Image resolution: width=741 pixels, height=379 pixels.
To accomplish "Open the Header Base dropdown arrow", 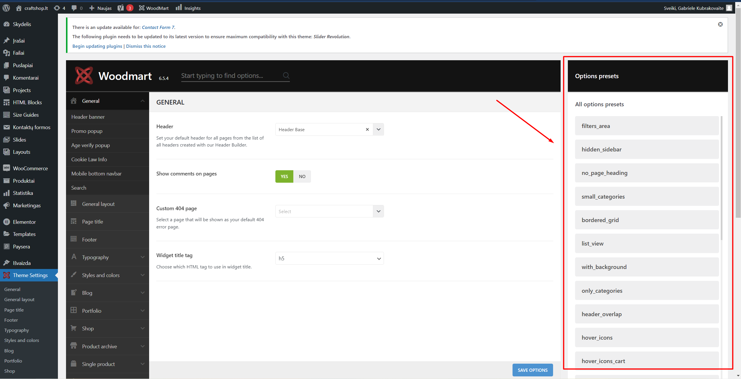I will tap(378, 129).
